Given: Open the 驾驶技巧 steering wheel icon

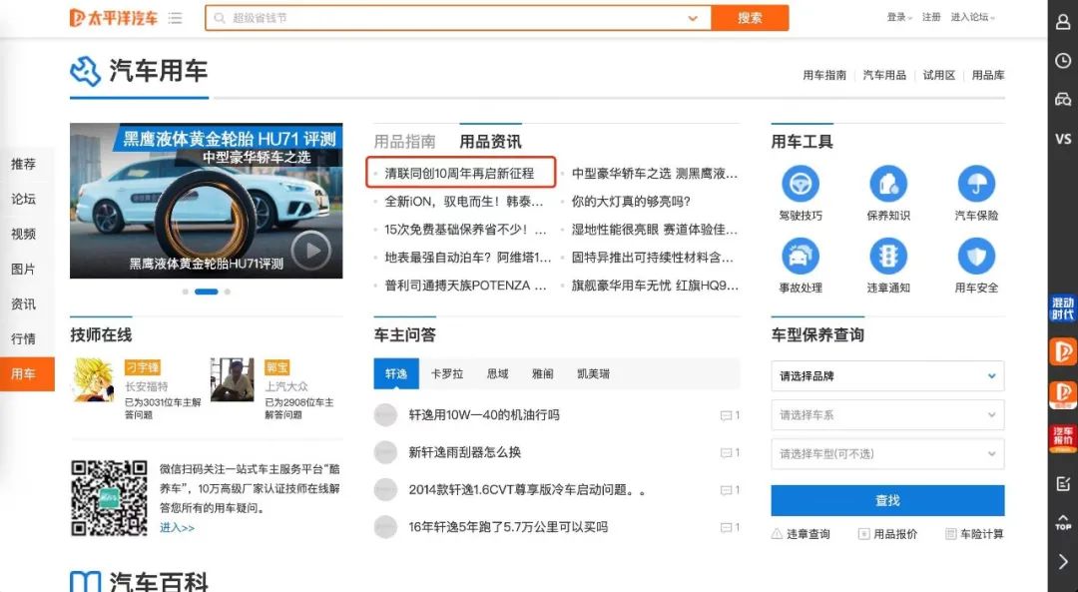Looking at the screenshot, I should pos(801,184).
